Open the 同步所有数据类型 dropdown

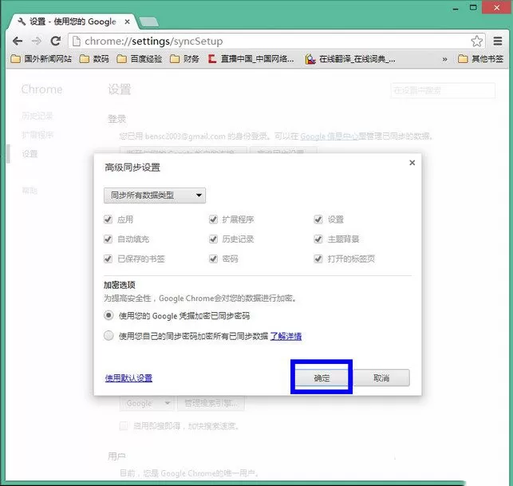tap(155, 196)
